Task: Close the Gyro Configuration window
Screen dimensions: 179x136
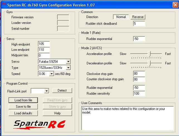Action: click(175, 5)
